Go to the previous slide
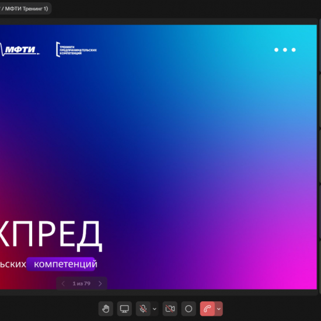The width and height of the screenshot is (321, 321). tap(63, 284)
